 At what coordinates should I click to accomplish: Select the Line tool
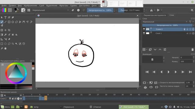click(x=5, y=22)
